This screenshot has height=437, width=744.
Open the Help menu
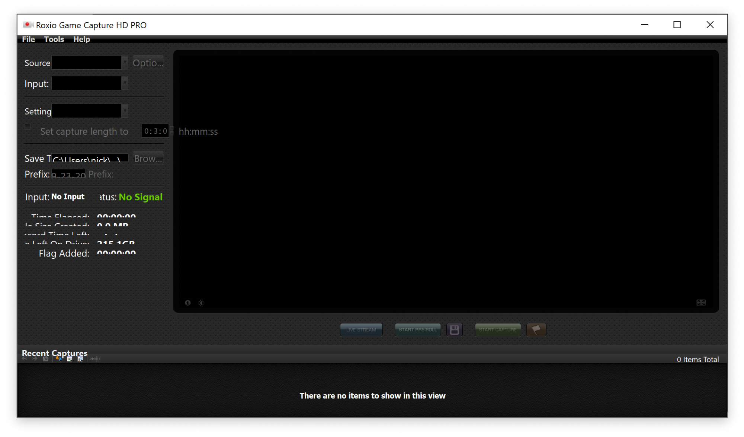(81, 39)
